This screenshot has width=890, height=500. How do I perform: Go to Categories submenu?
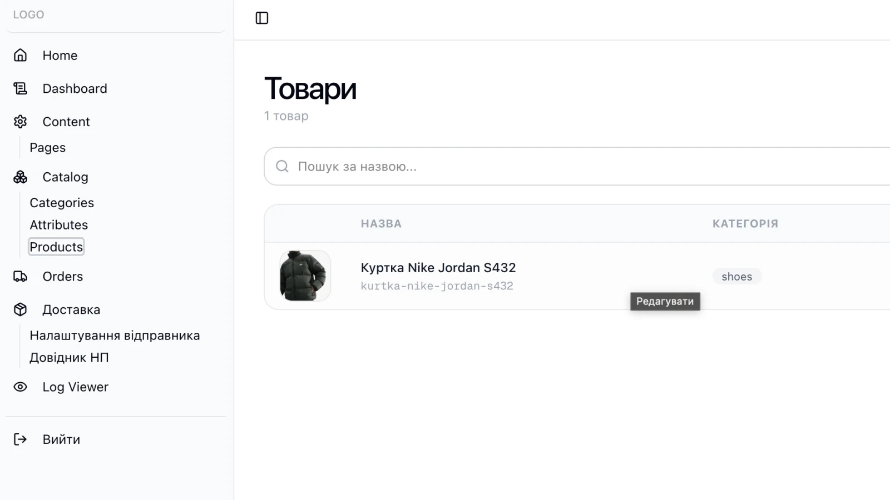[x=62, y=203]
